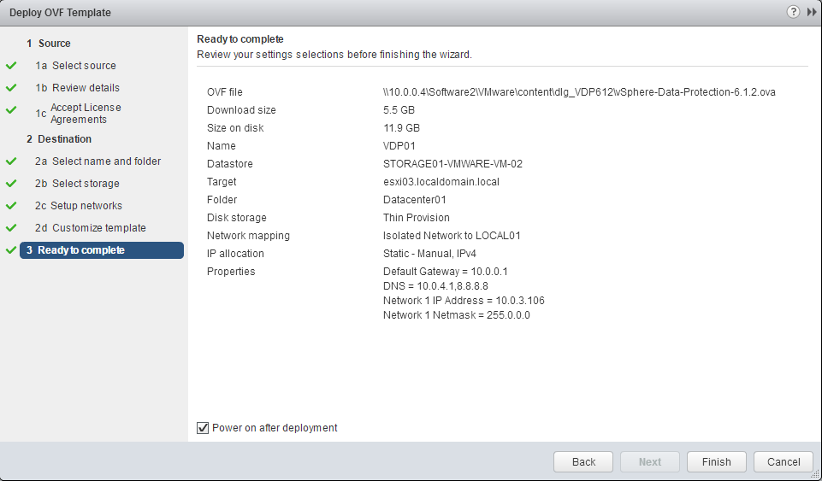Click green checkmark beside Select storage
Image resolution: width=822 pixels, height=481 pixels.
[x=11, y=184]
